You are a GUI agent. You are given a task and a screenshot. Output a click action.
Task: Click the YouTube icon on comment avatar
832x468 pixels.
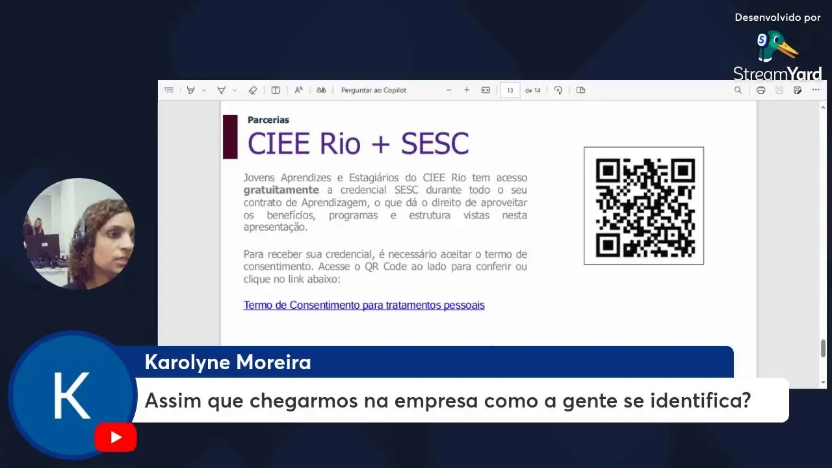[116, 437]
